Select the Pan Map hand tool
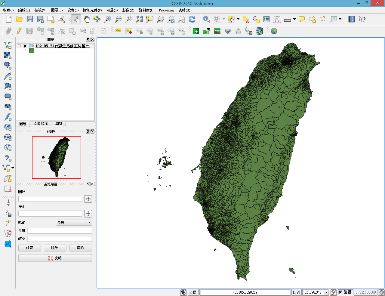 click(87, 20)
